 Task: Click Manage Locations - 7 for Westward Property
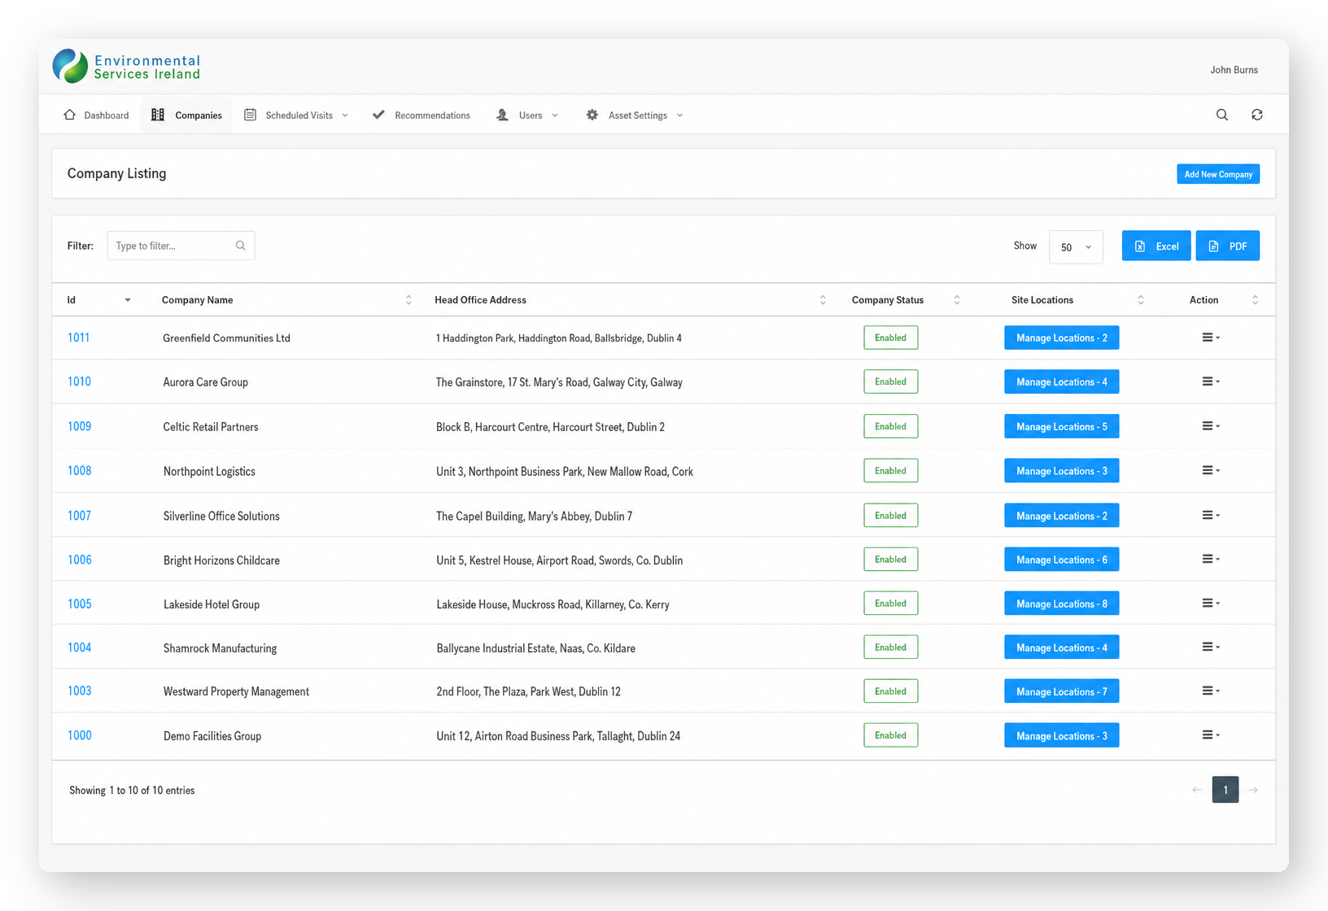point(1061,691)
